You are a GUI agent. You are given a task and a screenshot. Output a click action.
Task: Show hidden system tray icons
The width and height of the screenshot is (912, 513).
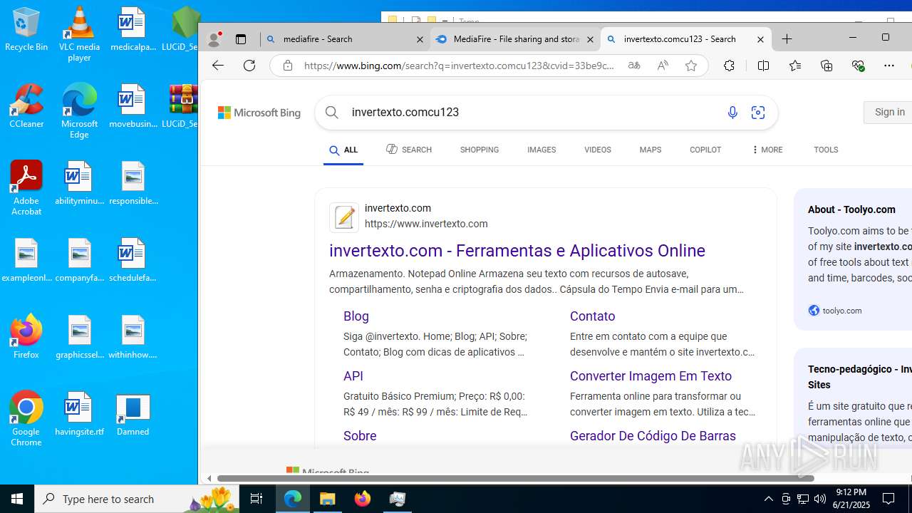(x=769, y=499)
